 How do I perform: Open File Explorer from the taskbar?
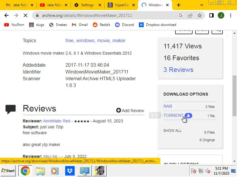pos(40,171)
